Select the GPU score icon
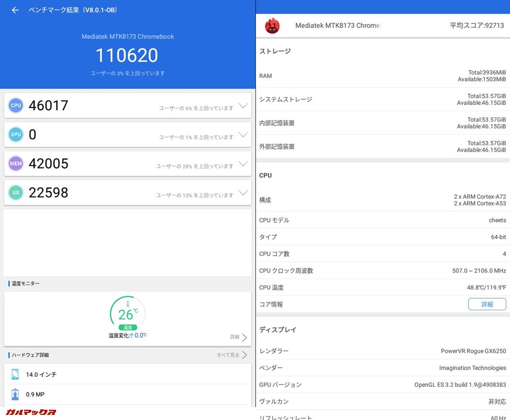Screen dimensions: 510x420 coord(16,134)
